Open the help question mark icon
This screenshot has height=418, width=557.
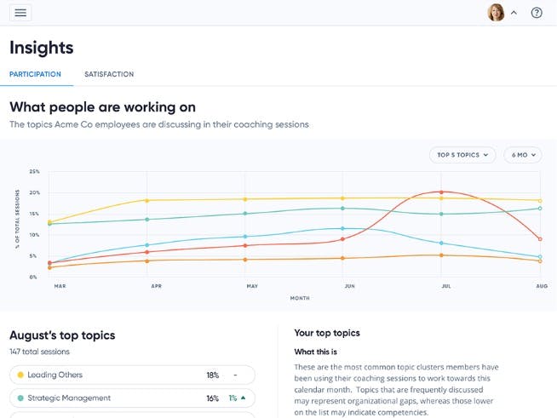(537, 13)
